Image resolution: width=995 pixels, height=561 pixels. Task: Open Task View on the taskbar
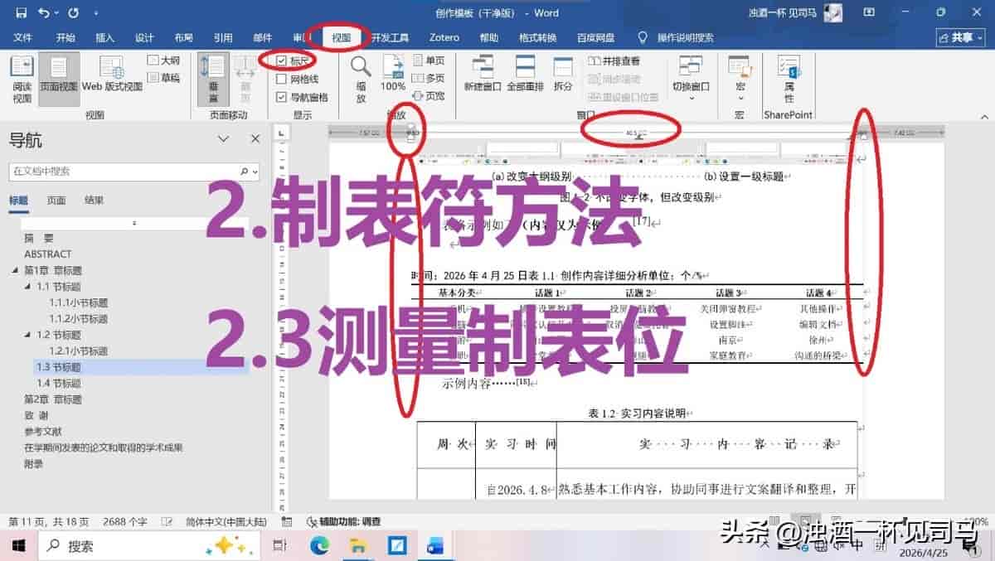[x=280, y=546]
